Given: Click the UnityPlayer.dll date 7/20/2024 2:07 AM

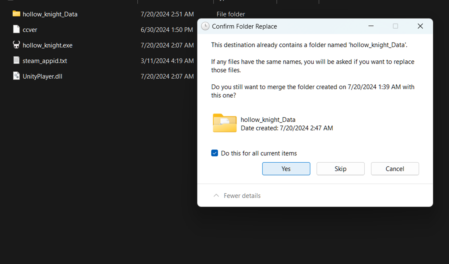Looking at the screenshot, I should coord(167,76).
